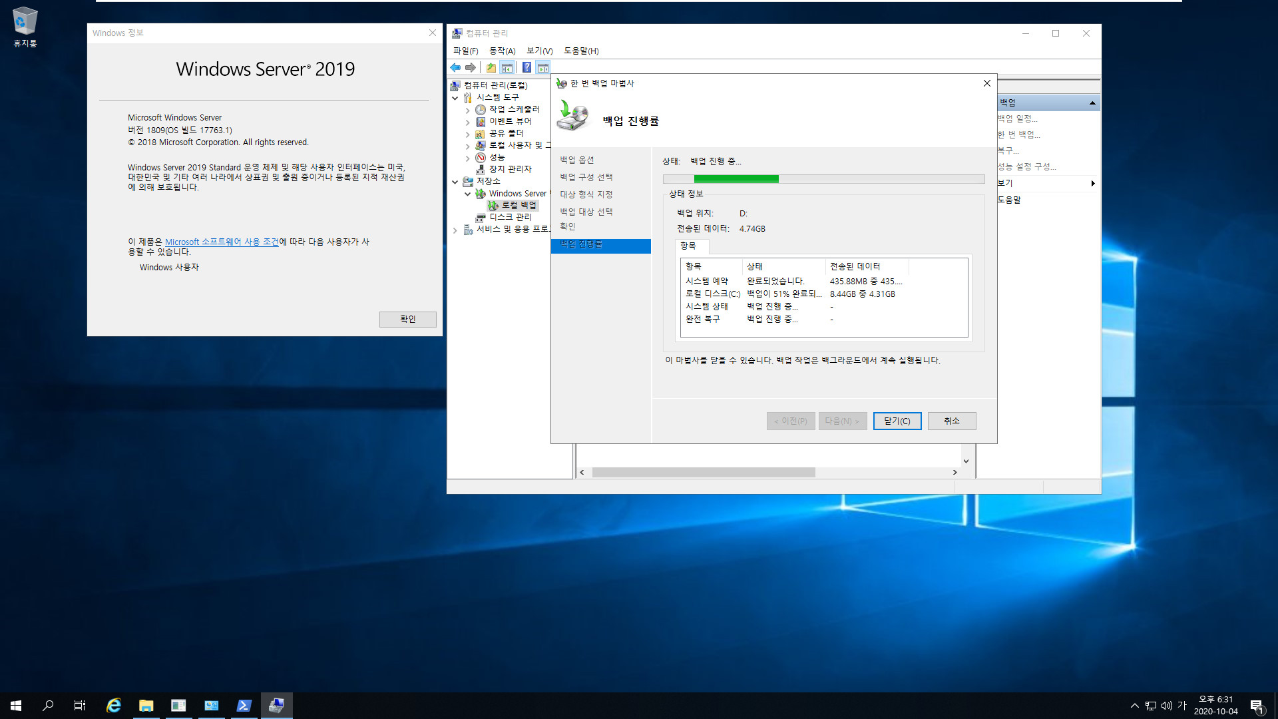Image resolution: width=1278 pixels, height=719 pixels.
Task: Open 이벤트 뷰어 icon
Action: [x=481, y=121]
